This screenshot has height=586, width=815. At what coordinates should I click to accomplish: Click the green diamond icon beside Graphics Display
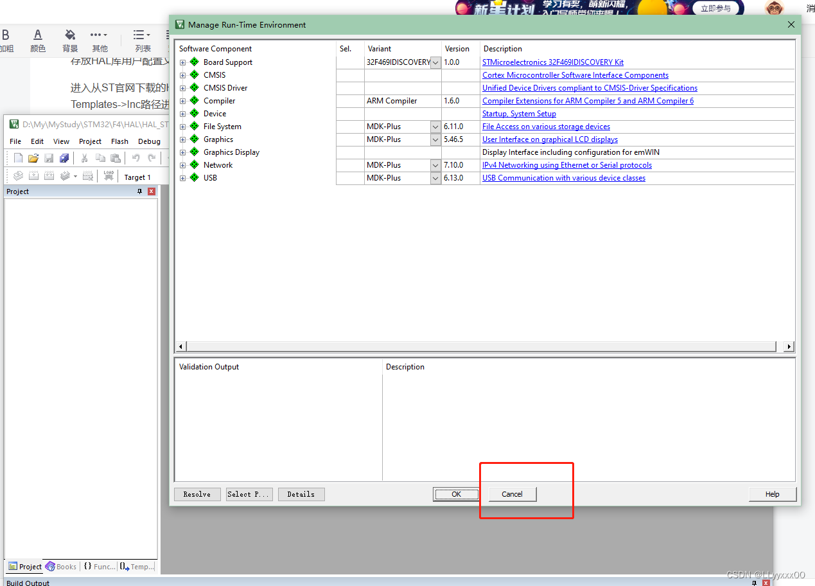[194, 152]
